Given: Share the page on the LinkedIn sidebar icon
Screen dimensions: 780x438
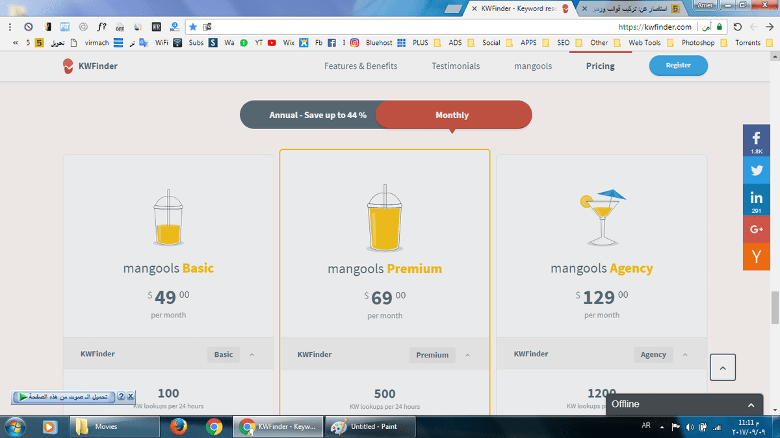Looking at the screenshot, I should [757, 200].
